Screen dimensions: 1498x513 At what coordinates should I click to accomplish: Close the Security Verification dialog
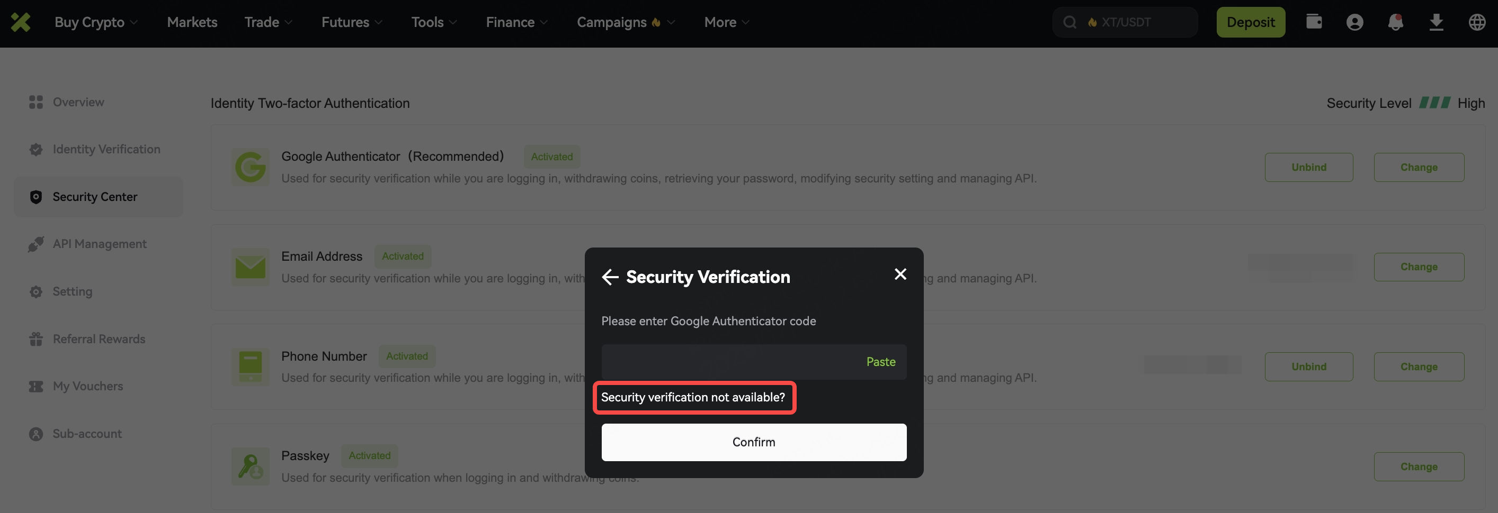pyautogui.click(x=900, y=274)
